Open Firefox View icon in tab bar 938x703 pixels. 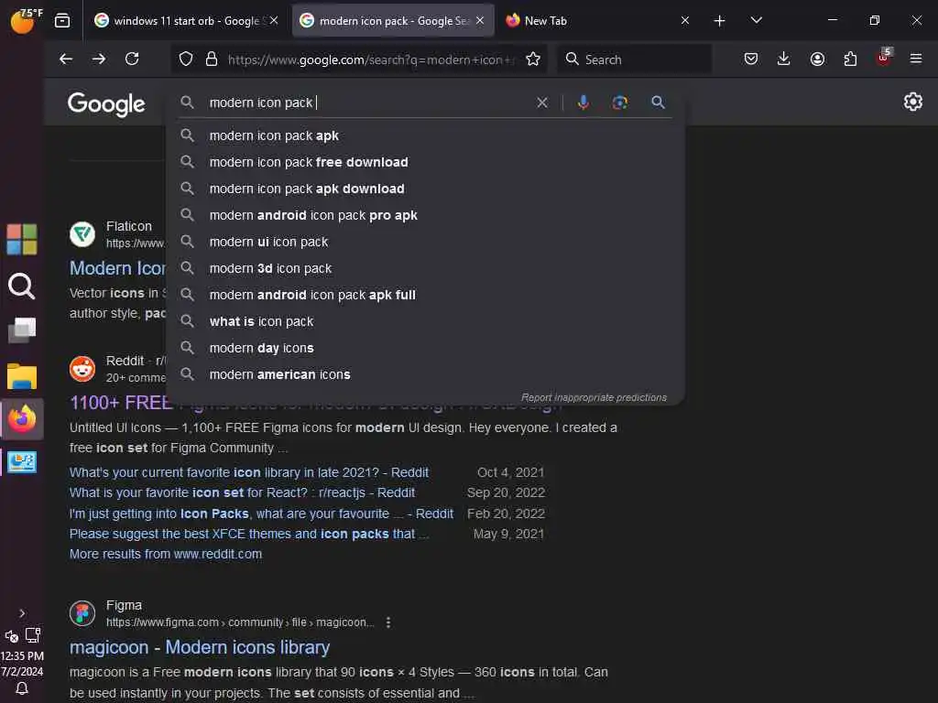point(62,21)
